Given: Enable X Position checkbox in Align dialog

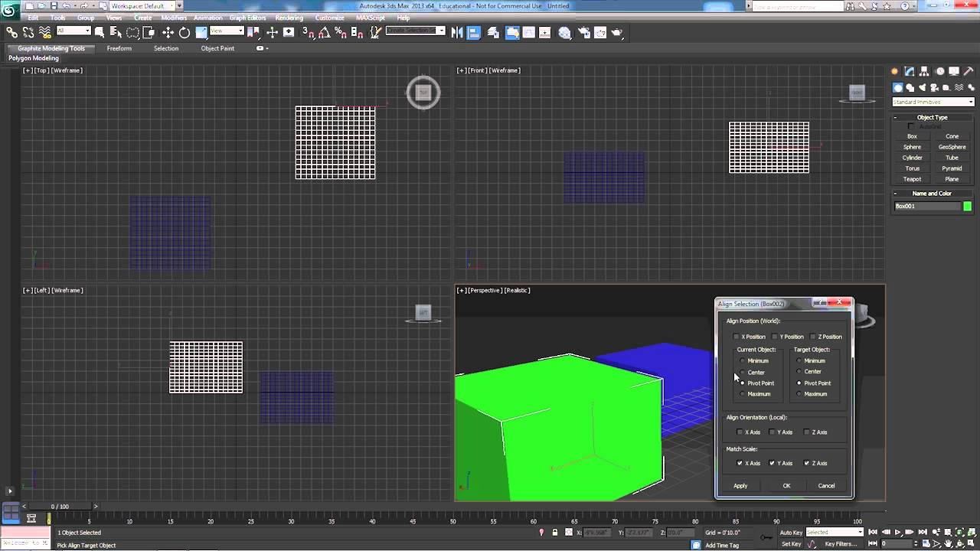Looking at the screenshot, I should (x=737, y=337).
